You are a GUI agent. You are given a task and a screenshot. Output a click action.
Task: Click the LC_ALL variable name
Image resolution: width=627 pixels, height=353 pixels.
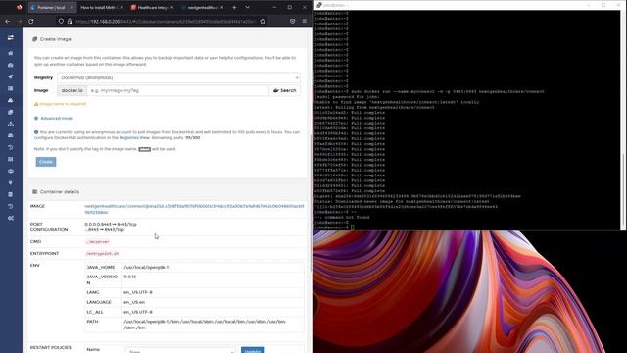coord(95,312)
